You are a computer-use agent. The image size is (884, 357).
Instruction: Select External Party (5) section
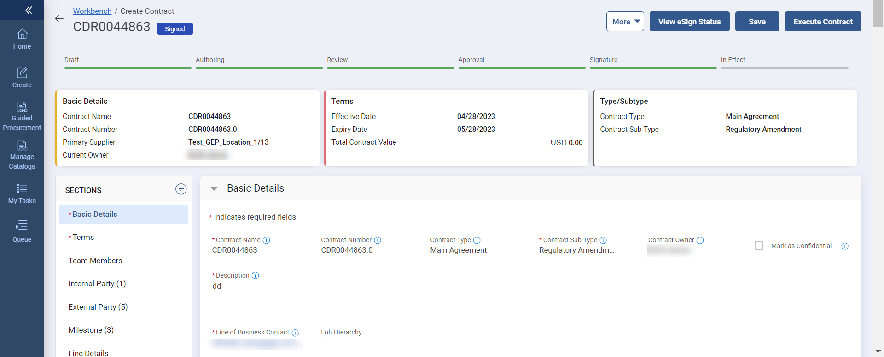(x=98, y=307)
